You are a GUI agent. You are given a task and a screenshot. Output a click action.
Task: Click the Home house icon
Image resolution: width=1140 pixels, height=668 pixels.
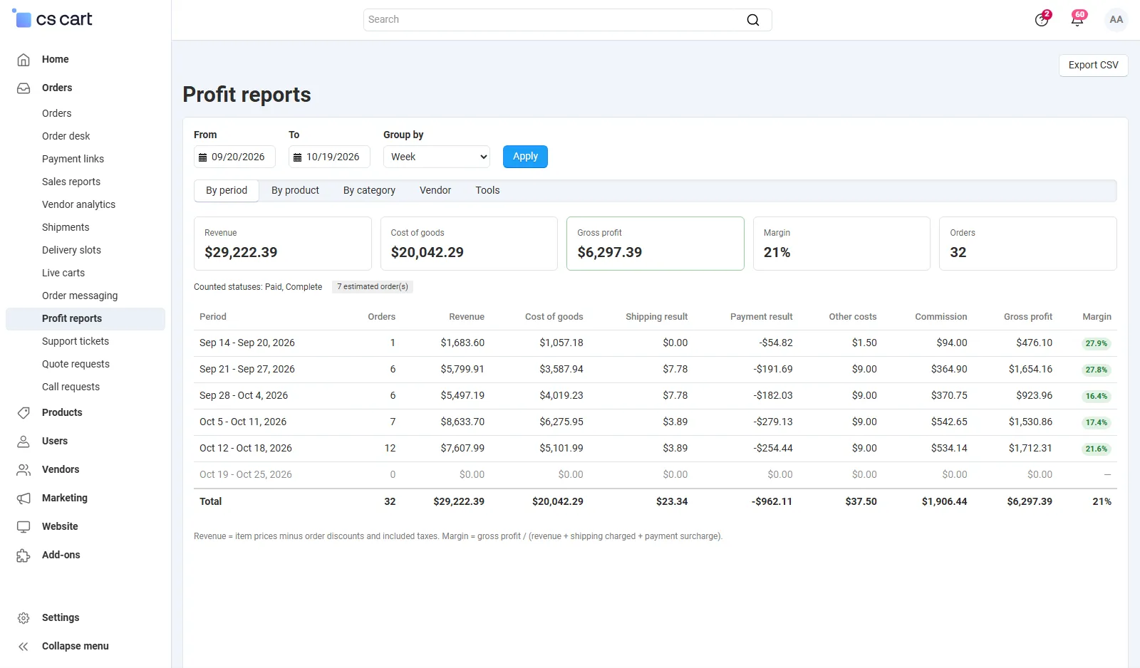[x=24, y=59]
